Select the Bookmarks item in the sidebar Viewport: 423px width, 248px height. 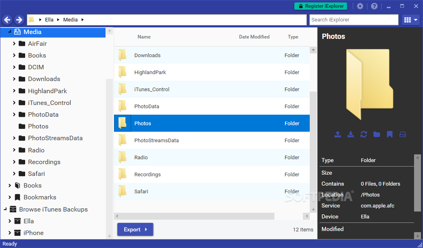pyautogui.click(x=40, y=197)
